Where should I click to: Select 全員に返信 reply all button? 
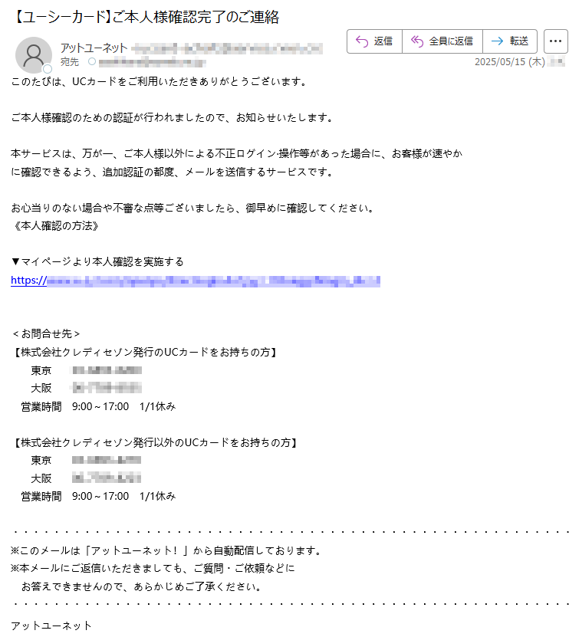pyautogui.click(x=442, y=41)
